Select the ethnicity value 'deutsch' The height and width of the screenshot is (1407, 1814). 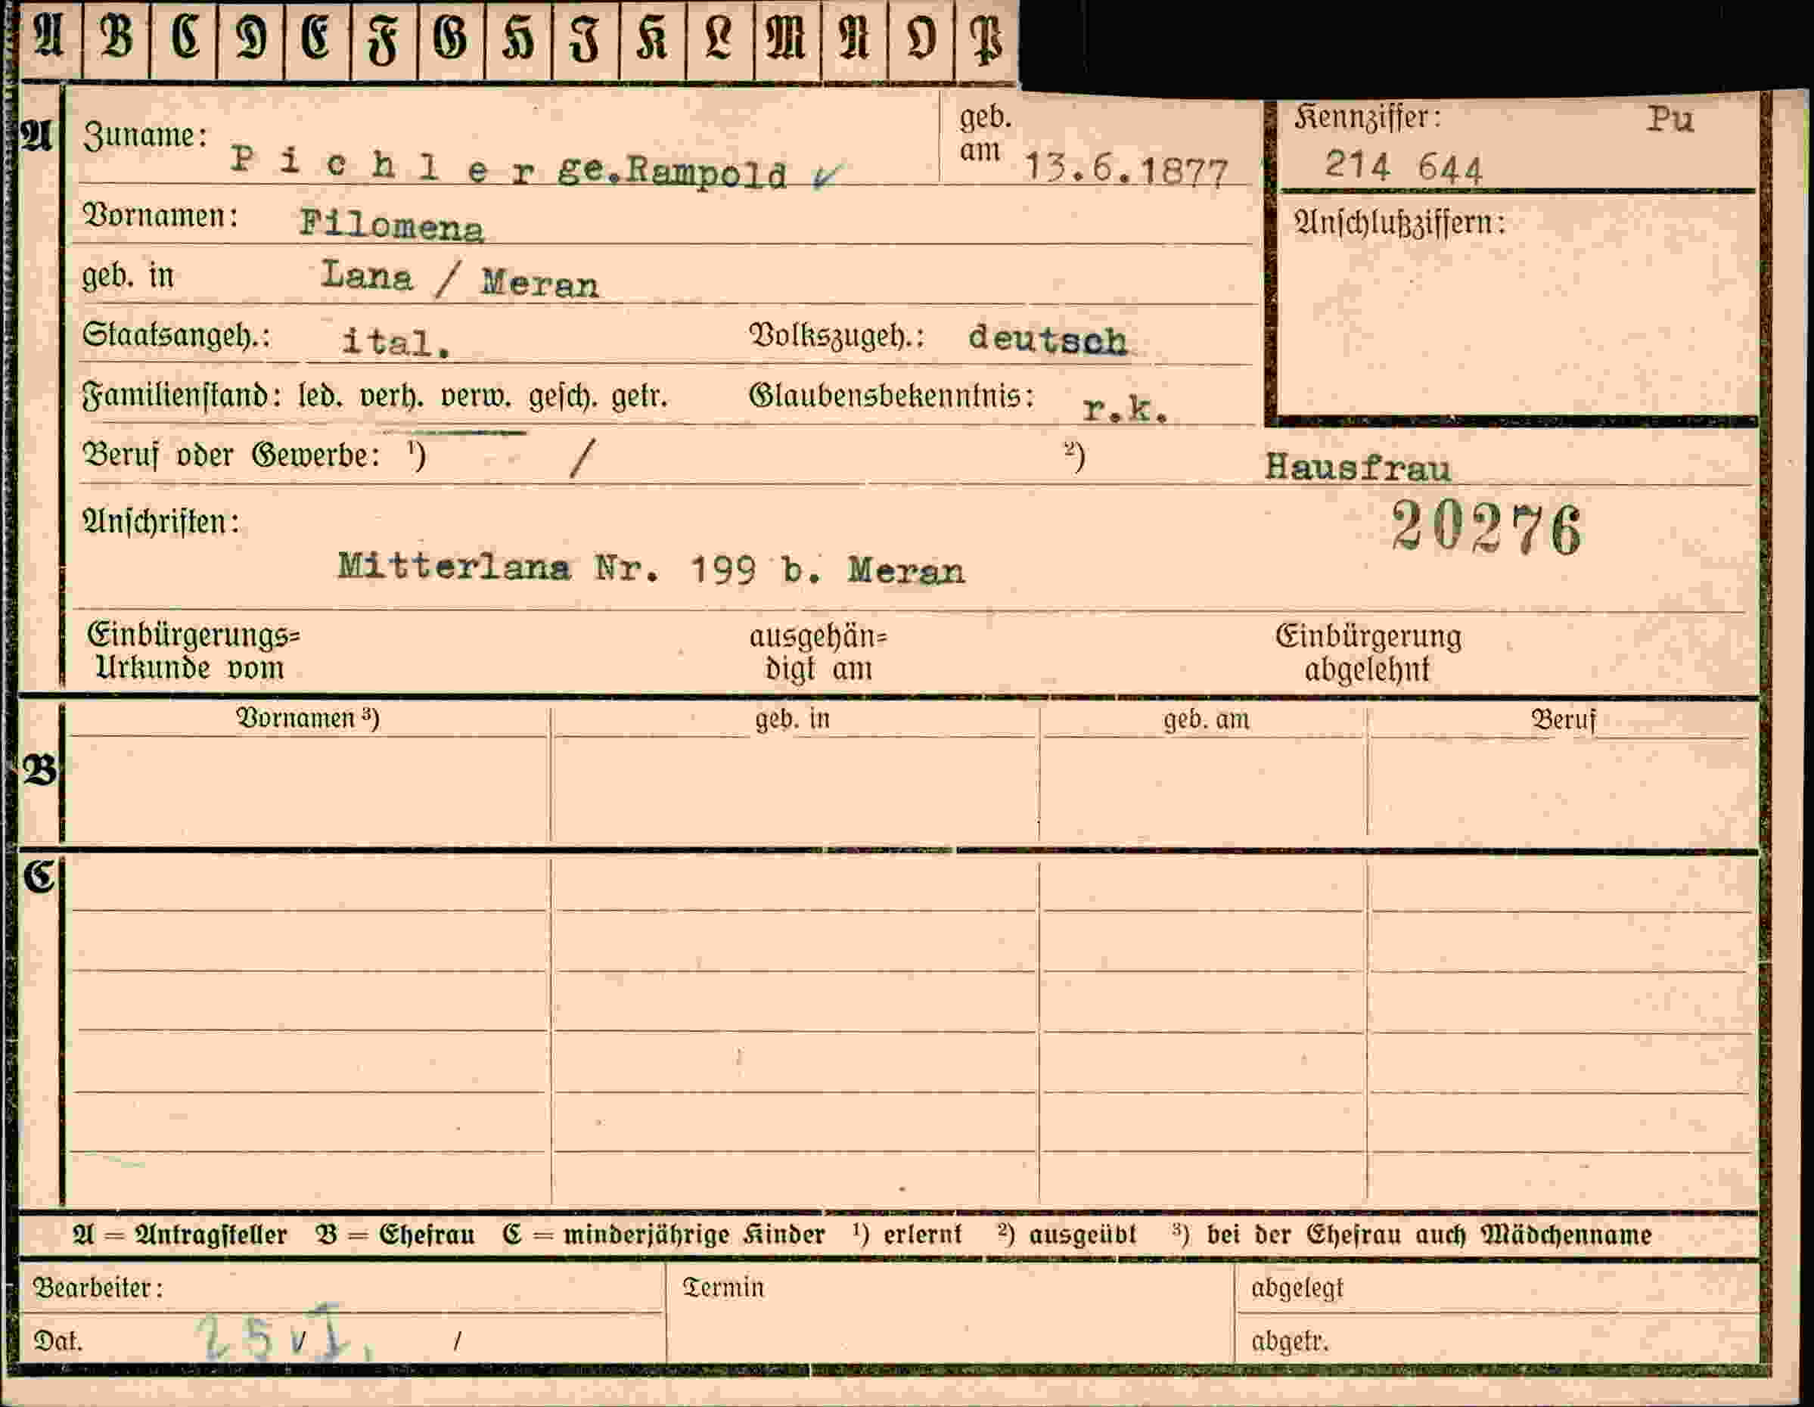(x=1048, y=340)
